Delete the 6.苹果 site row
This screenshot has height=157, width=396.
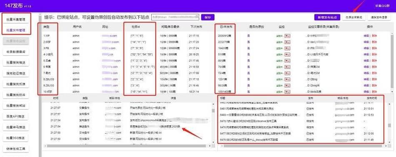pyautogui.click(x=374, y=67)
